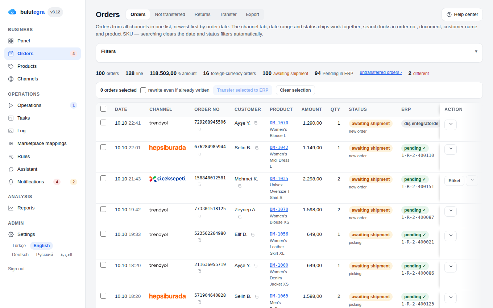493x308 pixels.
Task: Tick the select-all checkbox in table header
Action: (x=103, y=109)
